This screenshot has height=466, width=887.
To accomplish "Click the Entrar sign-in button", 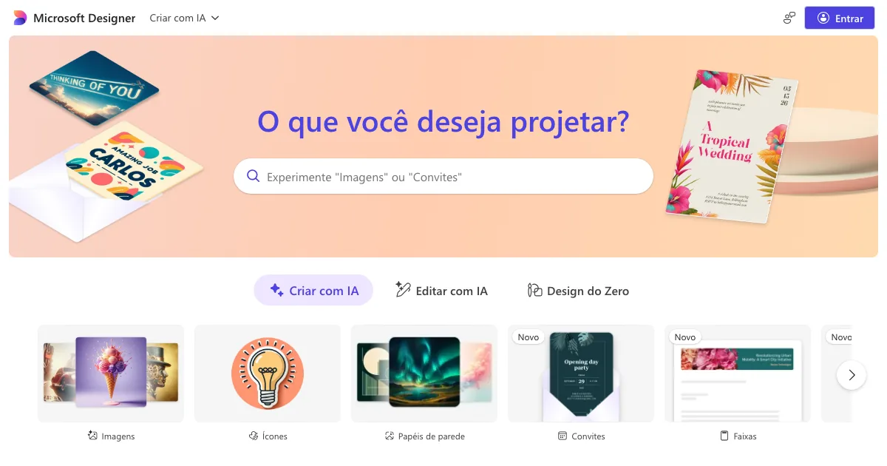I will 840,18.
